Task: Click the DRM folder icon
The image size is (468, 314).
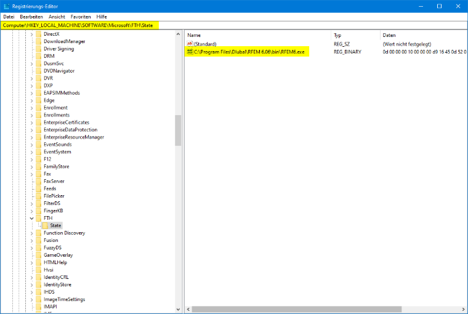Action: coord(39,56)
